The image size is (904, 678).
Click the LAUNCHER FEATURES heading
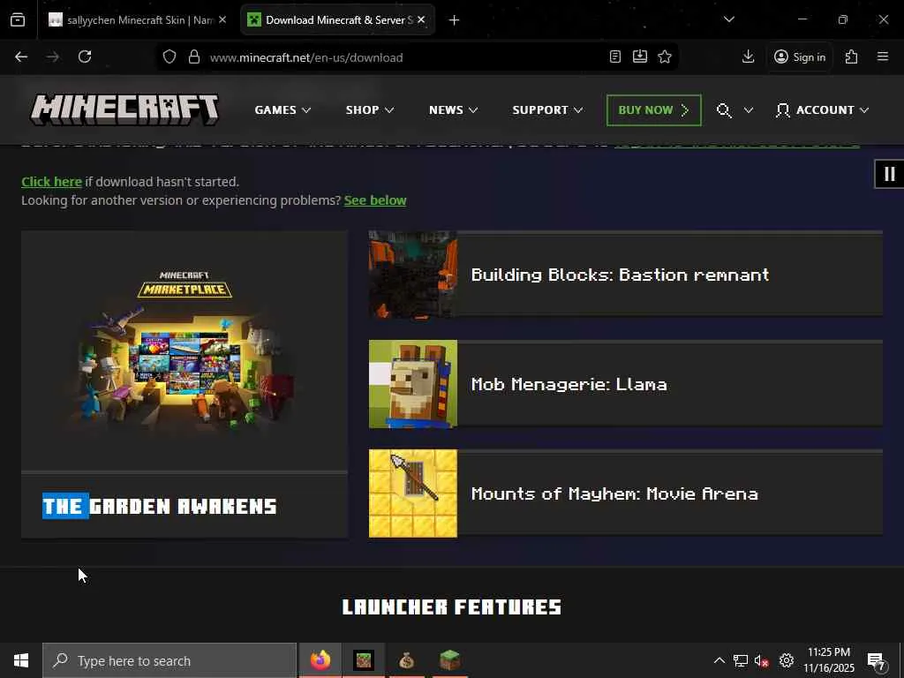point(452,606)
